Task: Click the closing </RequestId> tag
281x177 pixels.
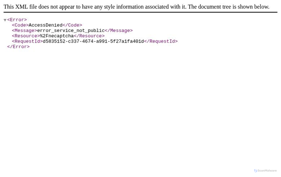Action: (x=161, y=41)
